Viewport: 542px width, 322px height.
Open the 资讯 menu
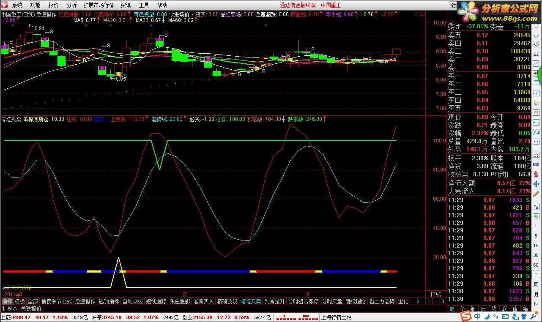(x=126, y=5)
